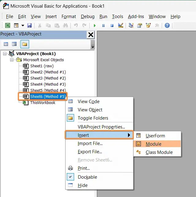Insert a Module from submenu
196x197 pixels.
(x=157, y=144)
